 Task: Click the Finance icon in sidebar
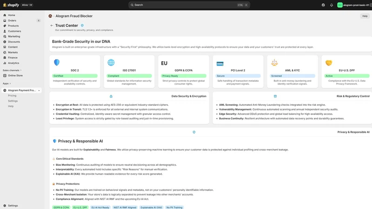point(5,58)
